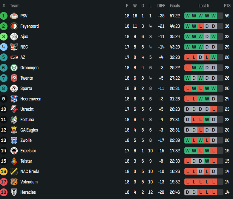
Task: Click the Telstar team logo
Action: click(x=14, y=161)
